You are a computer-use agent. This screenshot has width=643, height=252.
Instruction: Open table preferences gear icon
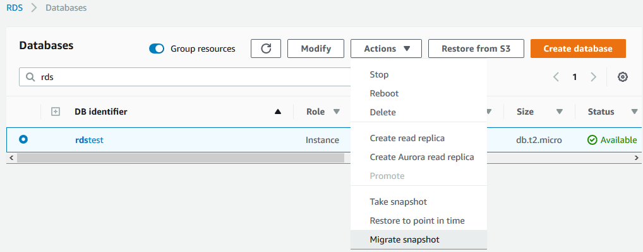coord(622,77)
